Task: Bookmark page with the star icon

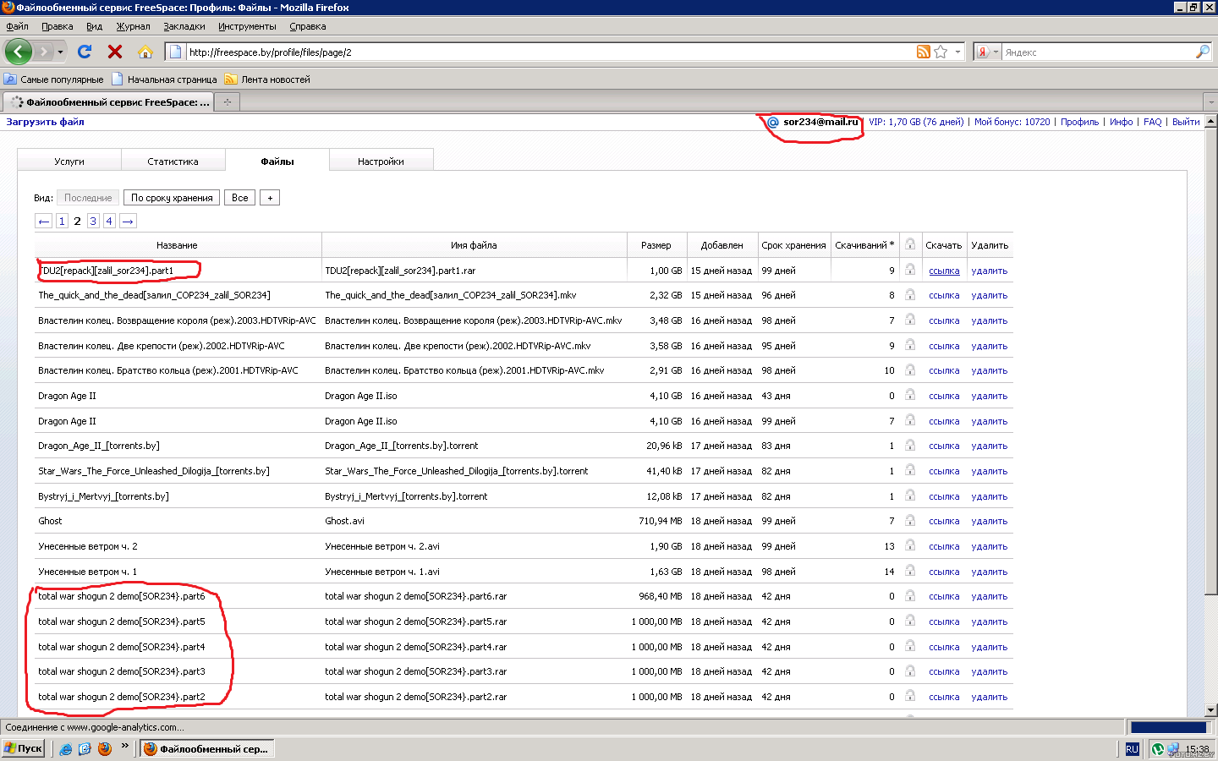Action: point(941,52)
